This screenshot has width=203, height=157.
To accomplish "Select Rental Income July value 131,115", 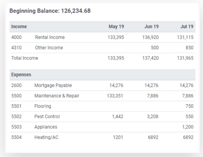I will pyautogui.click(x=185, y=37).
